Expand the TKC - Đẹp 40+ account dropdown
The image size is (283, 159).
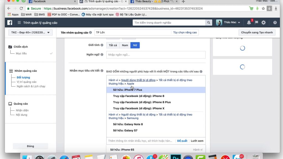point(30,33)
